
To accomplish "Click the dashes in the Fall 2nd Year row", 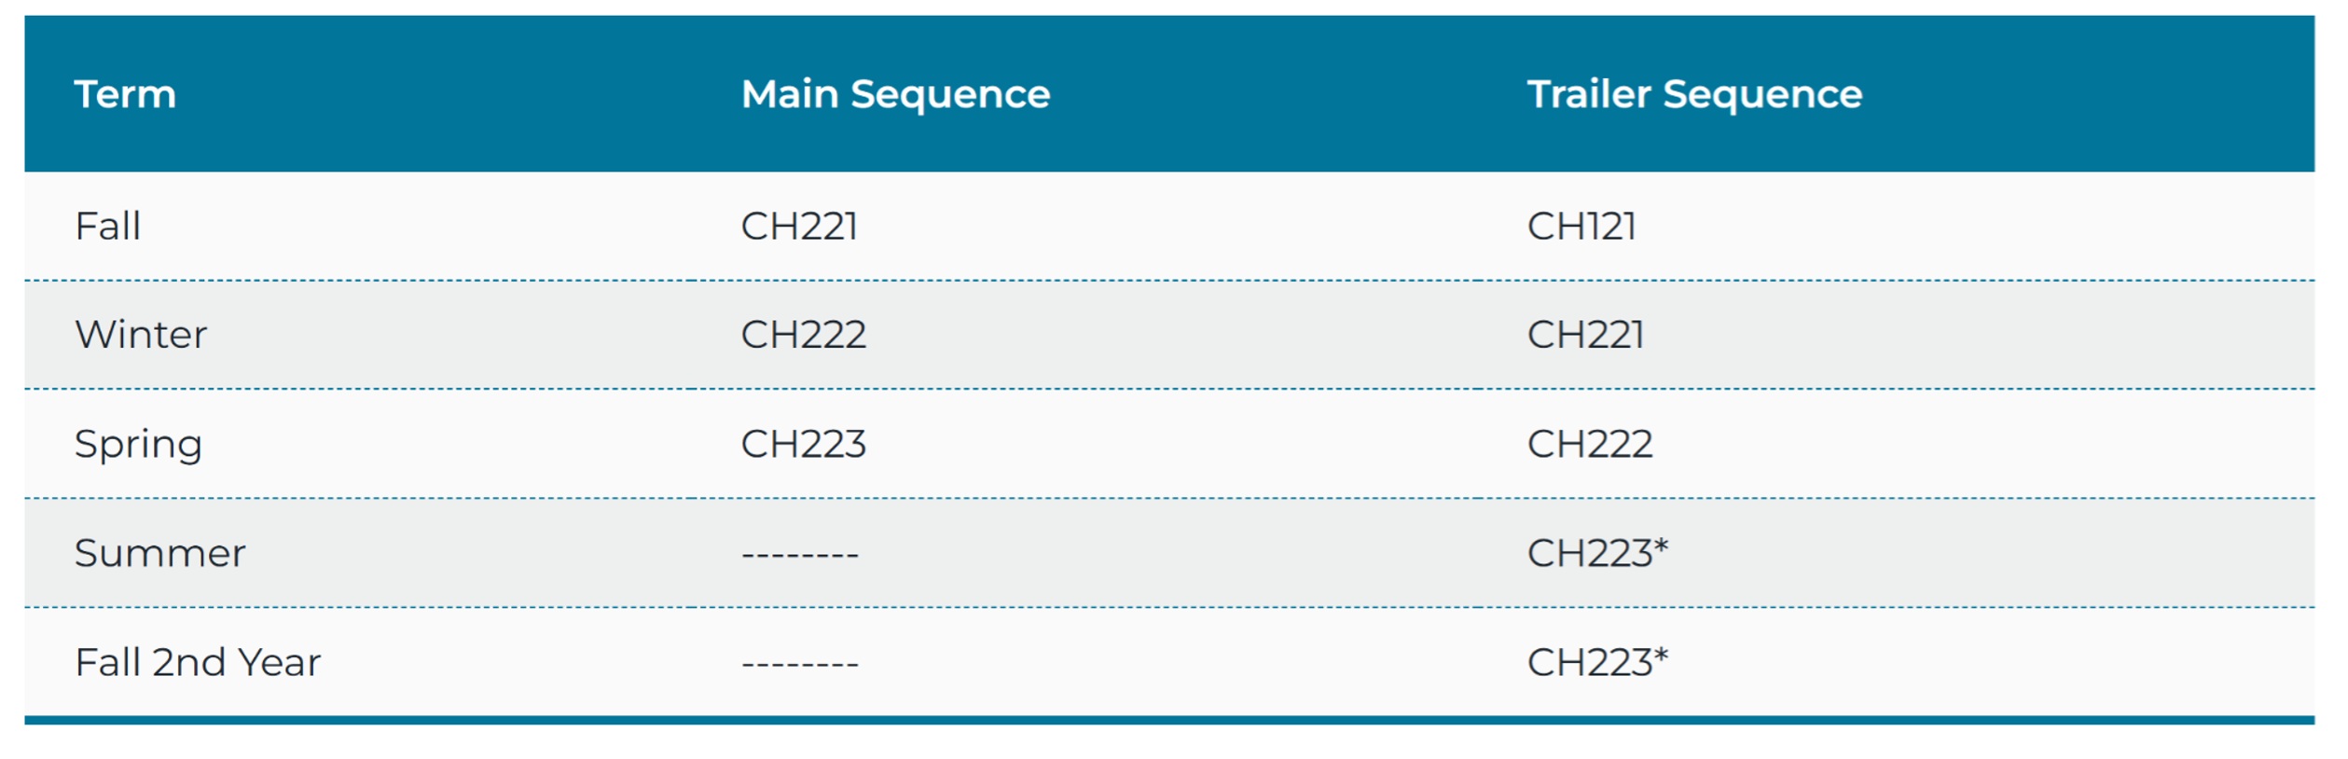I will pos(800,665).
